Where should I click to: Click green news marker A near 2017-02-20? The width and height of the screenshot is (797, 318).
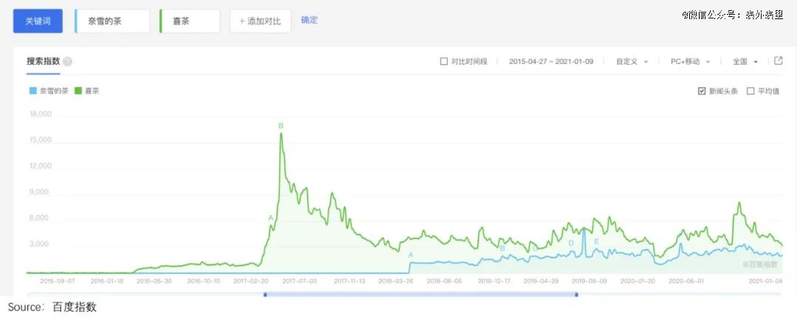pyautogui.click(x=270, y=218)
